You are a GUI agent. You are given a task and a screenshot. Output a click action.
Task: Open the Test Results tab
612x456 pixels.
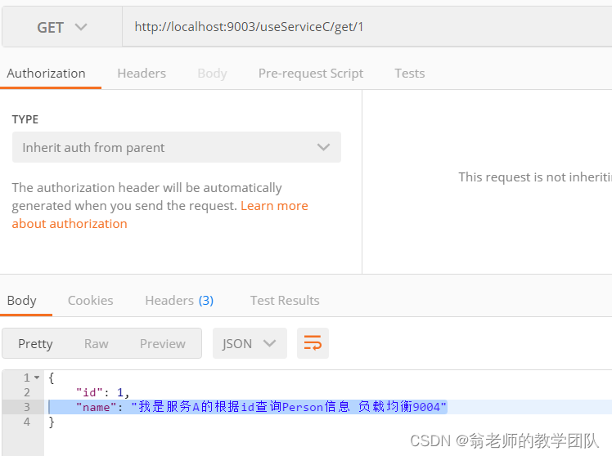point(285,301)
